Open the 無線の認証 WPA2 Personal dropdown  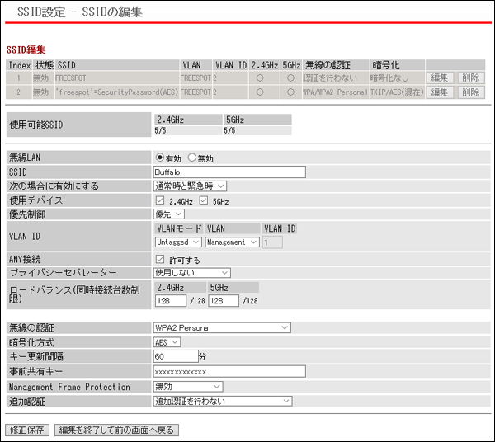[x=222, y=328]
